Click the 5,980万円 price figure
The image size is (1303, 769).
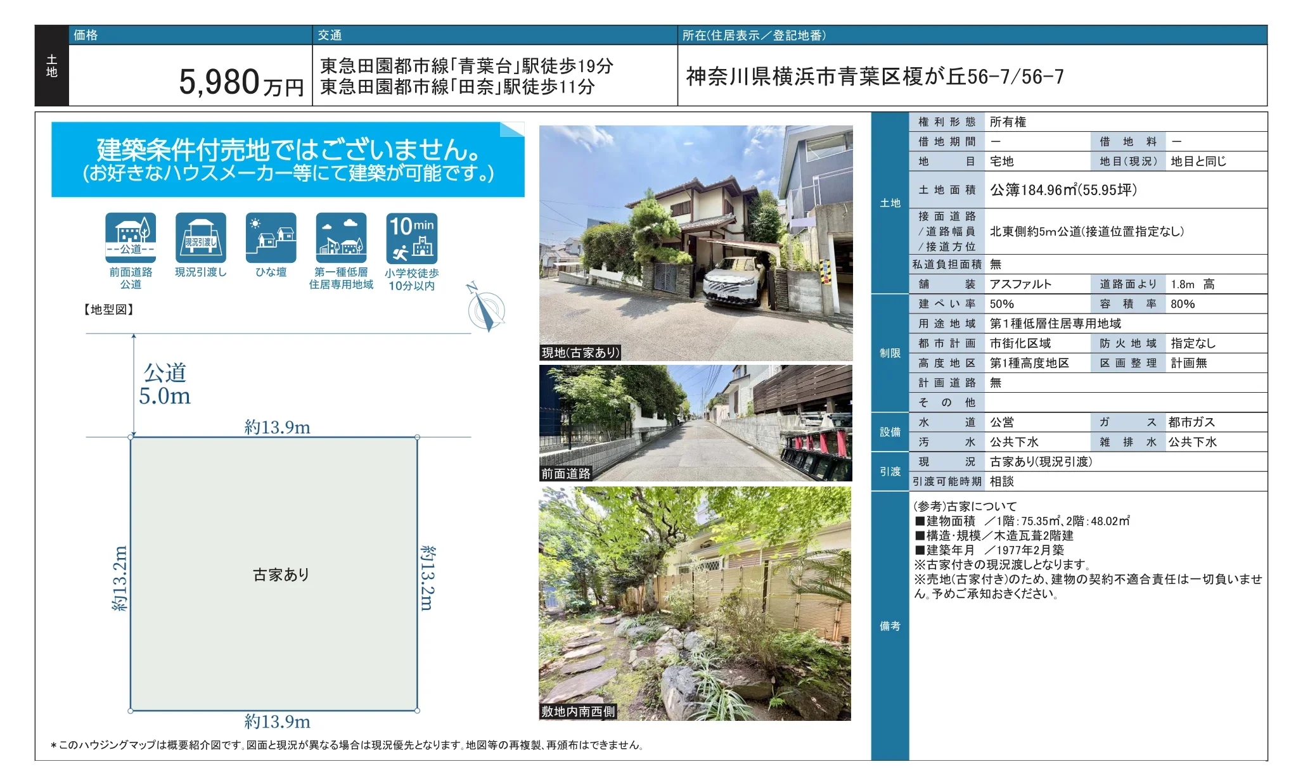point(241,82)
